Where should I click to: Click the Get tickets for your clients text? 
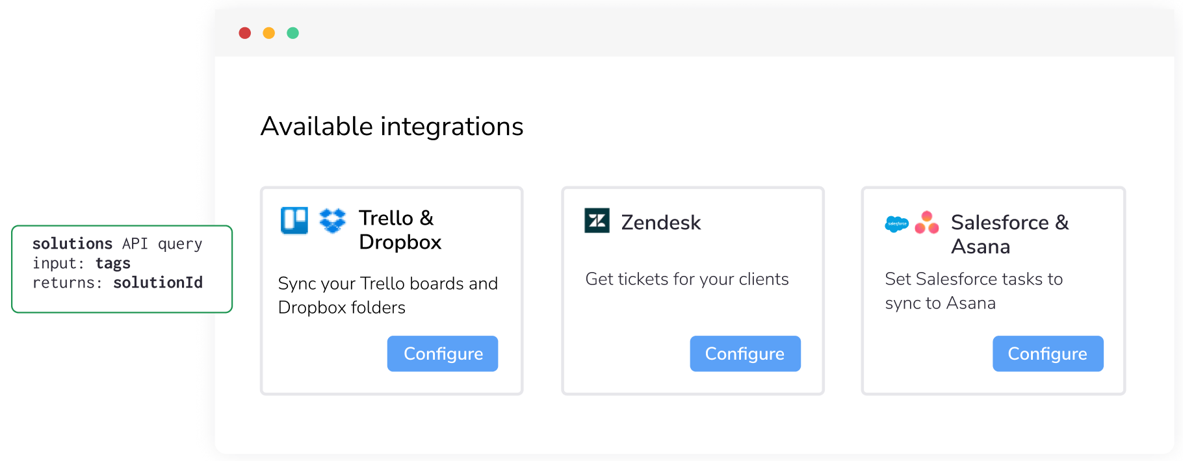click(686, 279)
